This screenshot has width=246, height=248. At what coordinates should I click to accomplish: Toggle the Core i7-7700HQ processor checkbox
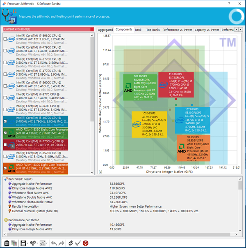point(5,144)
